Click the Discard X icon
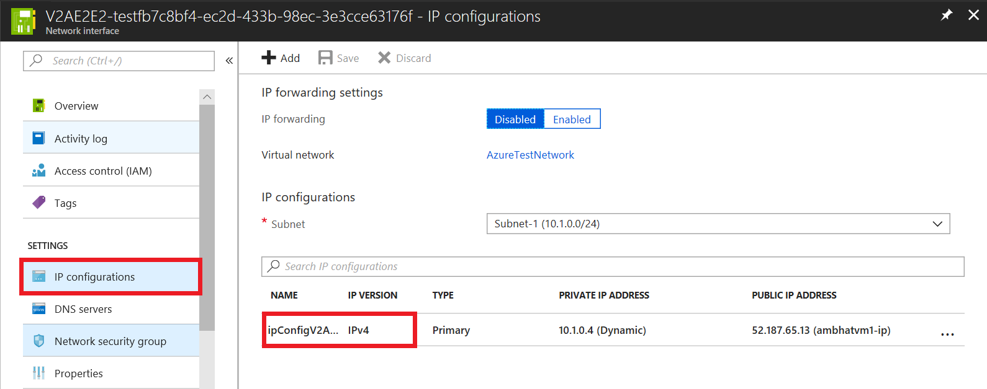 click(384, 58)
